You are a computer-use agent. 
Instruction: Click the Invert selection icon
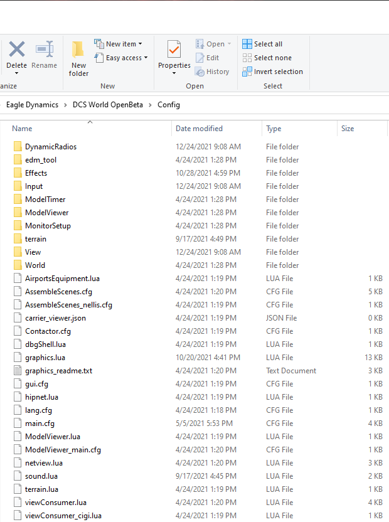[247, 72]
